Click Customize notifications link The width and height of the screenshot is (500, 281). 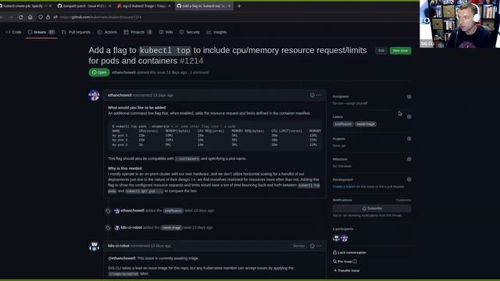point(403,201)
